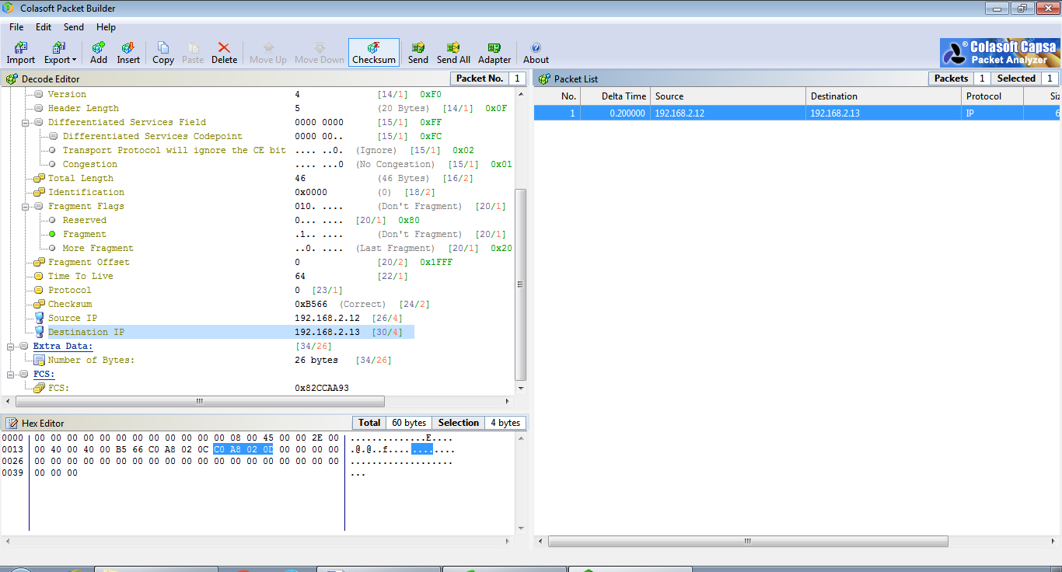The image size is (1062, 572).
Task: Click the Add packet icon
Action: tap(99, 52)
